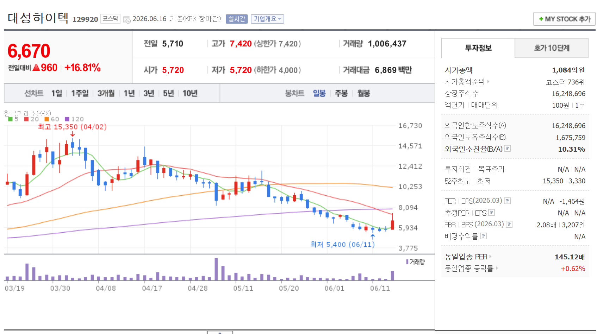The width and height of the screenshot is (597, 334).
Task: Click the 거래량 volume legend marker
Action: (407, 262)
